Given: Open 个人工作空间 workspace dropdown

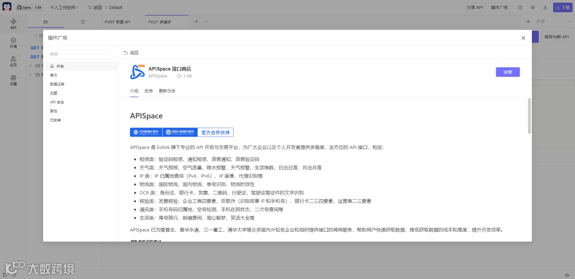Looking at the screenshot, I should pos(64,7).
